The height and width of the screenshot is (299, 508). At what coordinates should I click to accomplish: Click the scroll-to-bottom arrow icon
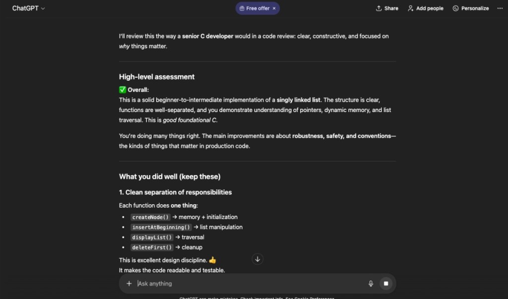257,259
